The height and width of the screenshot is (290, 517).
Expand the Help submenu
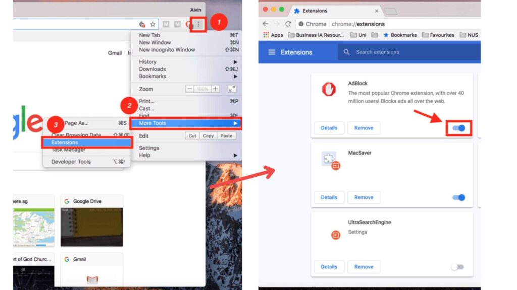145,155
